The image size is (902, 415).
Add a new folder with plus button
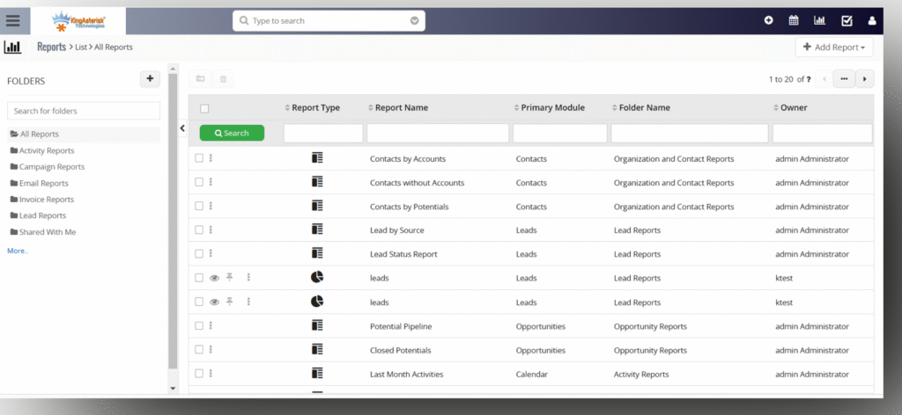[x=150, y=79]
